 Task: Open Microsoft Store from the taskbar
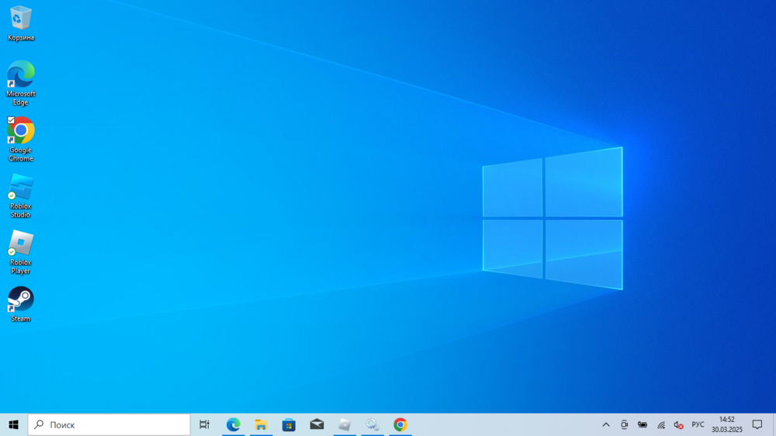click(x=289, y=424)
